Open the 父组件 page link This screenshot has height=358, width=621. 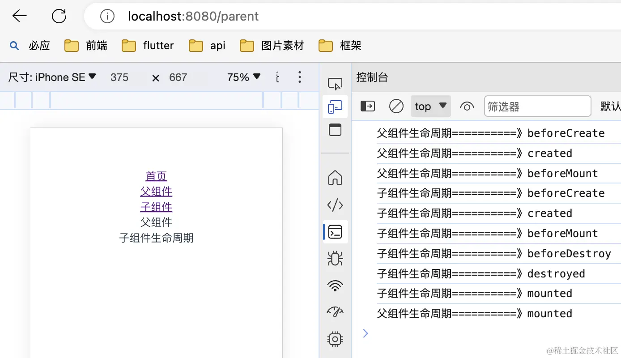click(x=156, y=191)
